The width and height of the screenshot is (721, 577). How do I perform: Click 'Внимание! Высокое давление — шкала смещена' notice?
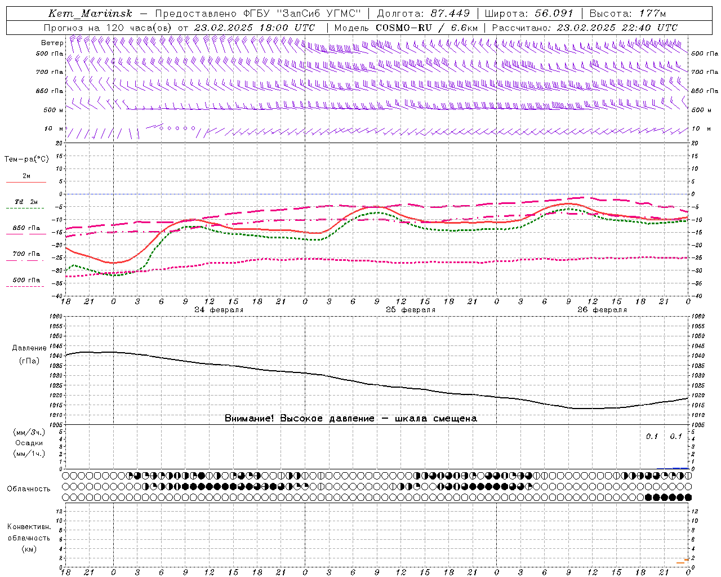pos(351,419)
